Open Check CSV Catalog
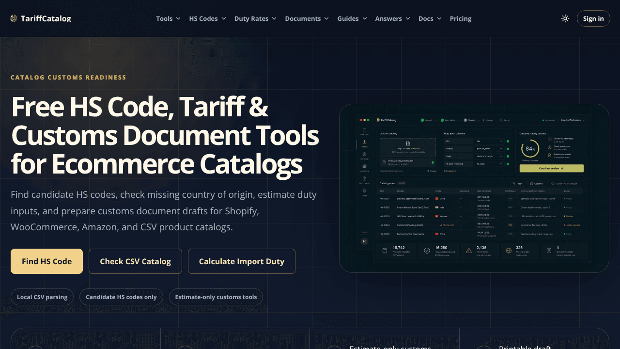The width and height of the screenshot is (620, 349). click(135, 261)
